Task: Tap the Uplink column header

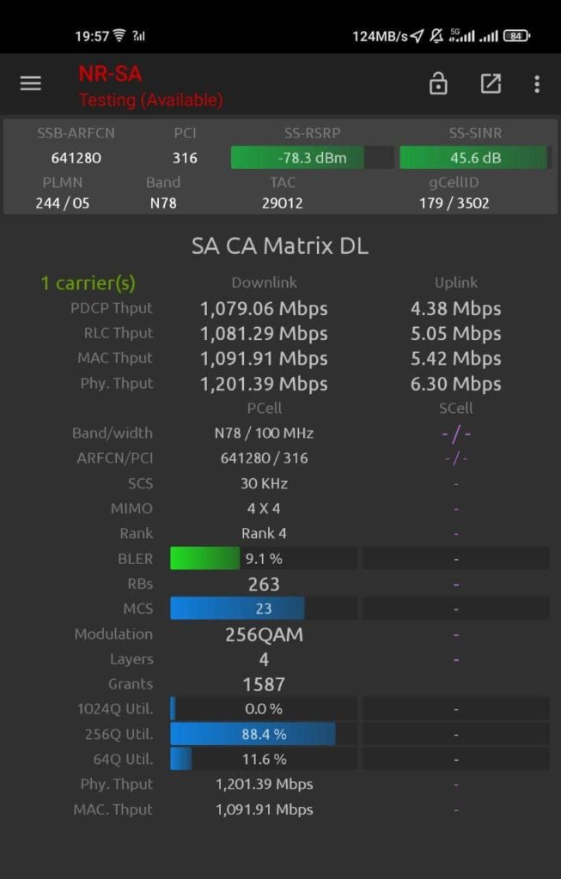Action: (x=455, y=283)
